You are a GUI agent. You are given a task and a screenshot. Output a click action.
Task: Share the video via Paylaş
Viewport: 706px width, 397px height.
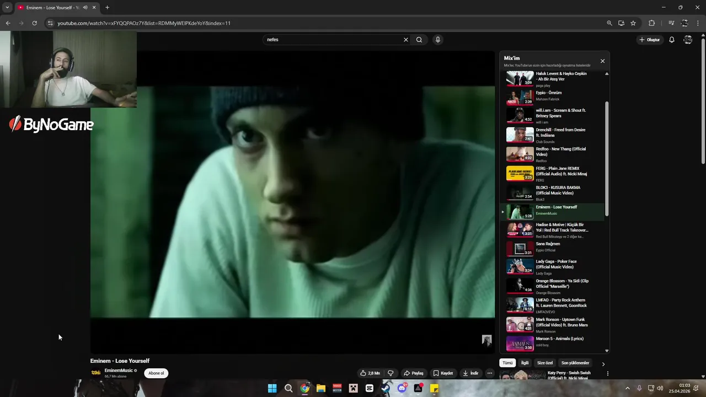point(414,373)
